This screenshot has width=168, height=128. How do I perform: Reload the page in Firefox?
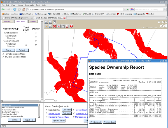(x=15, y=9)
